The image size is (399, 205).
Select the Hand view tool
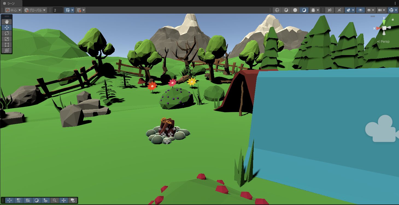pos(7,22)
